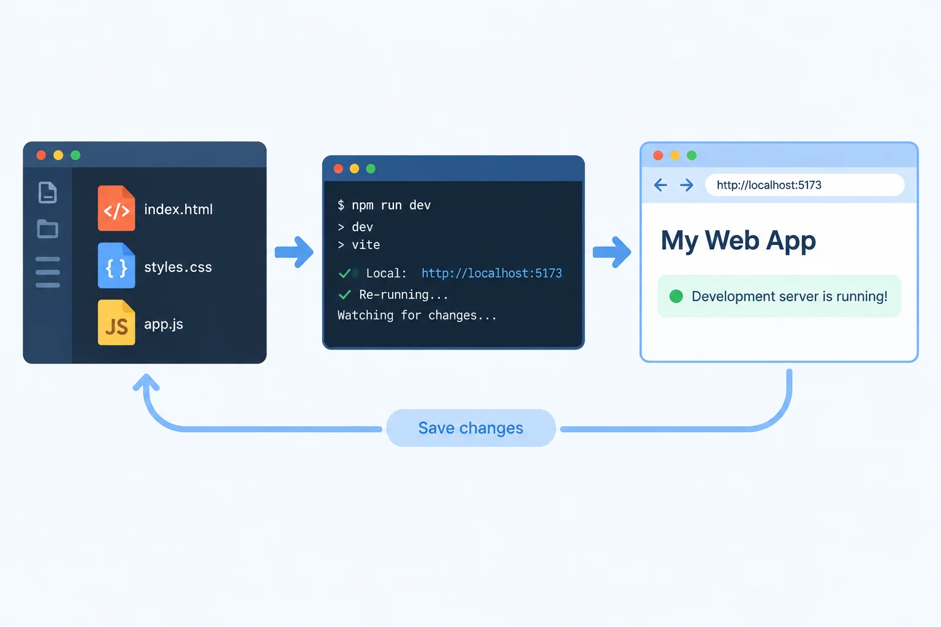
Task: Click the "> vite" terminal line
Action: 358,245
